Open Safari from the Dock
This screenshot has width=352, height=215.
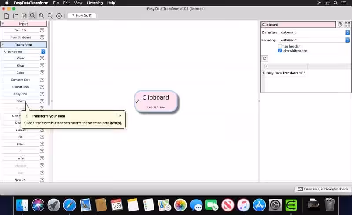pos(70,205)
